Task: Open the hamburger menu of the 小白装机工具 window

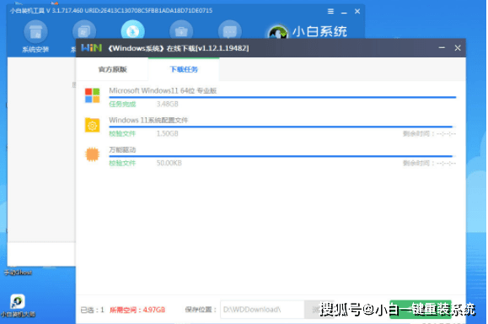Action: point(330,11)
